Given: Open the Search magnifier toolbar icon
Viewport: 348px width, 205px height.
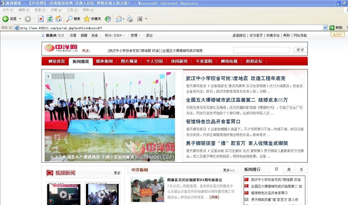Looking at the screenshot, I should (69, 19).
